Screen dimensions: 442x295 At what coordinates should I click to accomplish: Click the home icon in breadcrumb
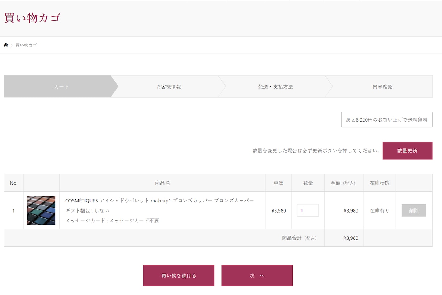click(x=6, y=45)
